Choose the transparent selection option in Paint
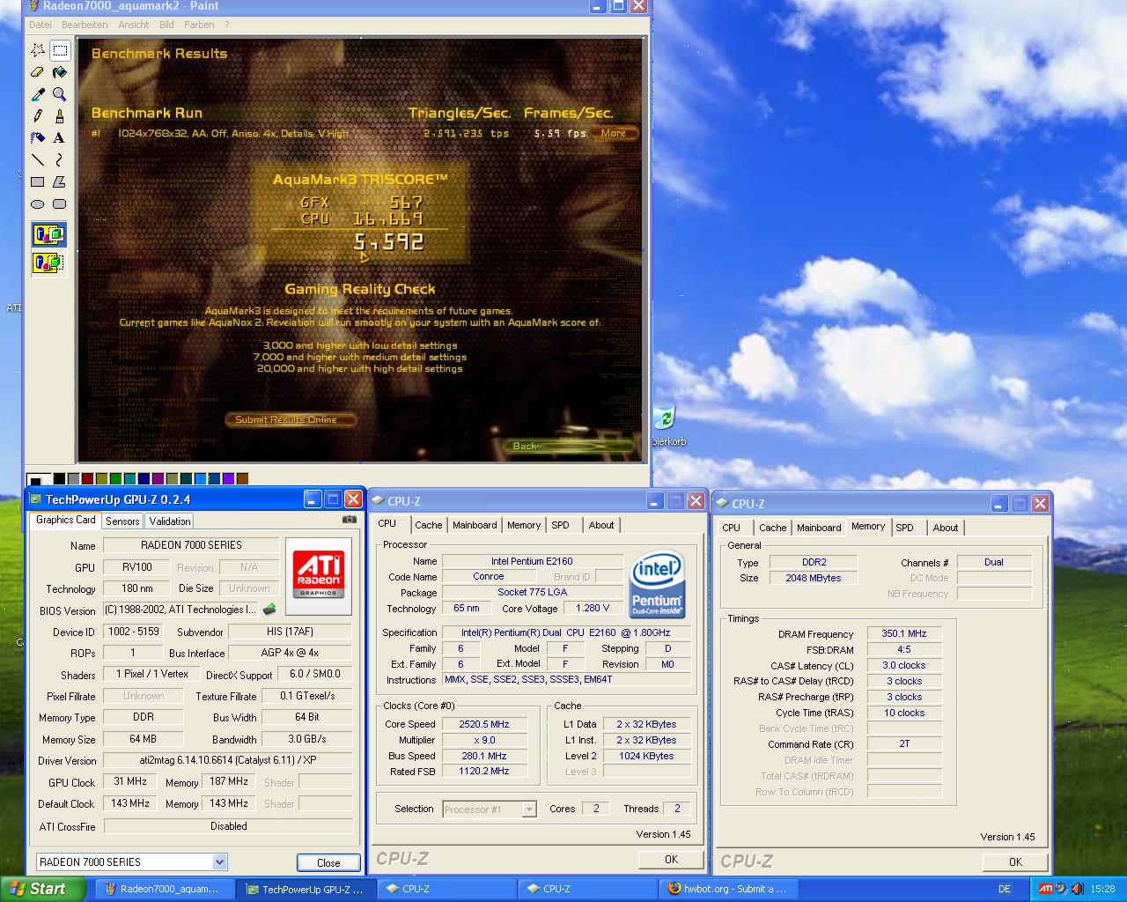Viewport: 1127px width, 902px height. pyautogui.click(x=48, y=262)
